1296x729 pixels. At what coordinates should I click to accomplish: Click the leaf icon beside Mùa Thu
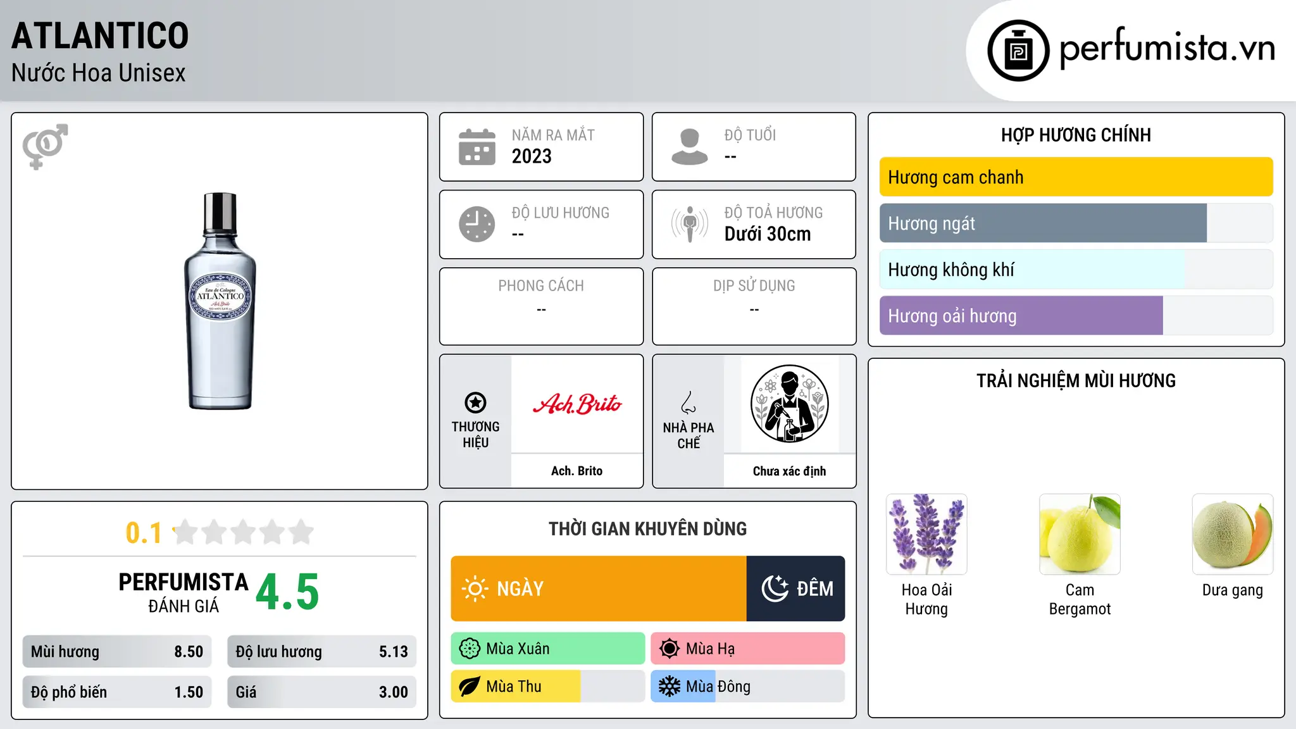pos(470,687)
